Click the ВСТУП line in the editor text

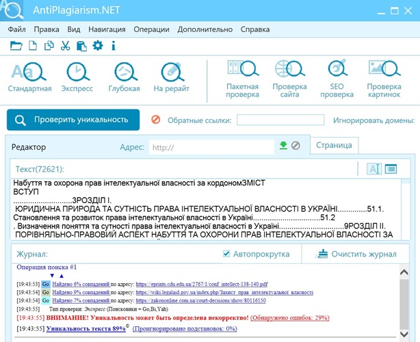[26, 192]
